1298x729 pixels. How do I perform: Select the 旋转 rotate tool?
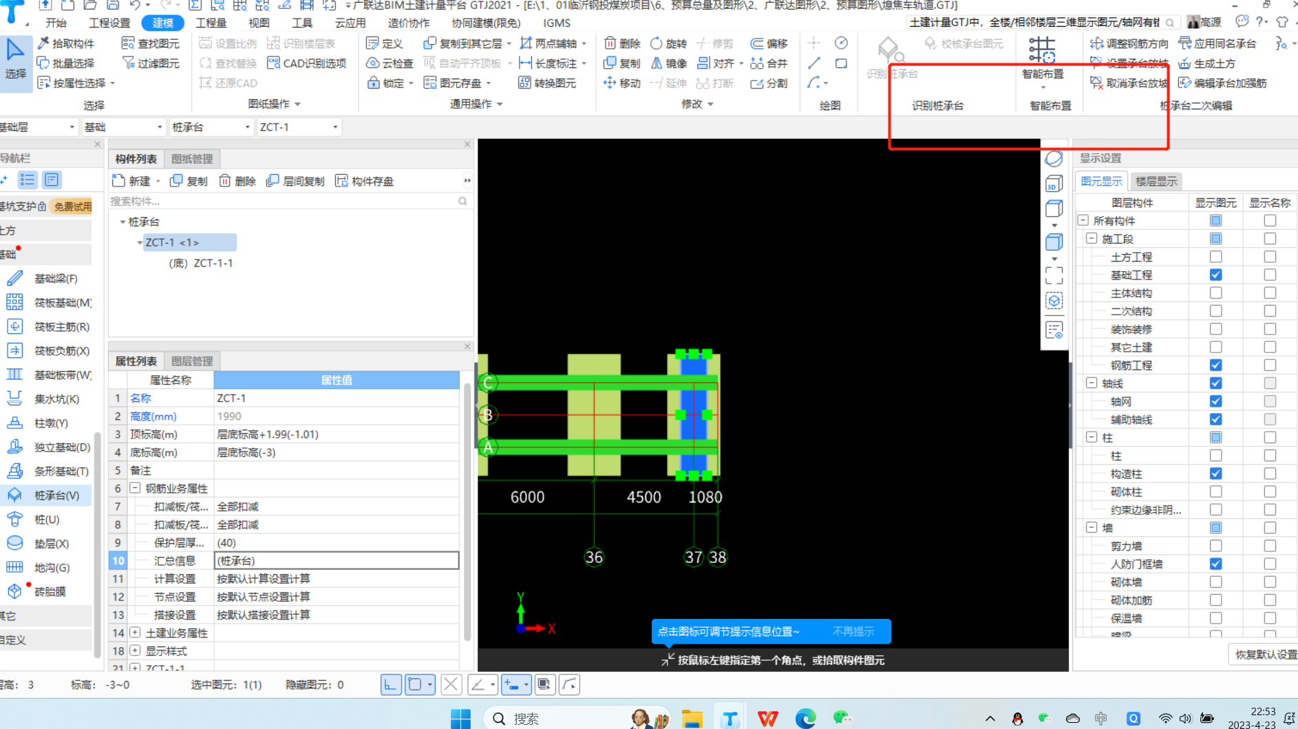[x=669, y=43]
